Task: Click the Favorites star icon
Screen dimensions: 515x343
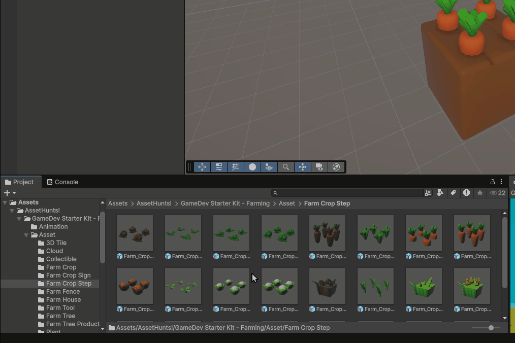Action: [x=479, y=193]
